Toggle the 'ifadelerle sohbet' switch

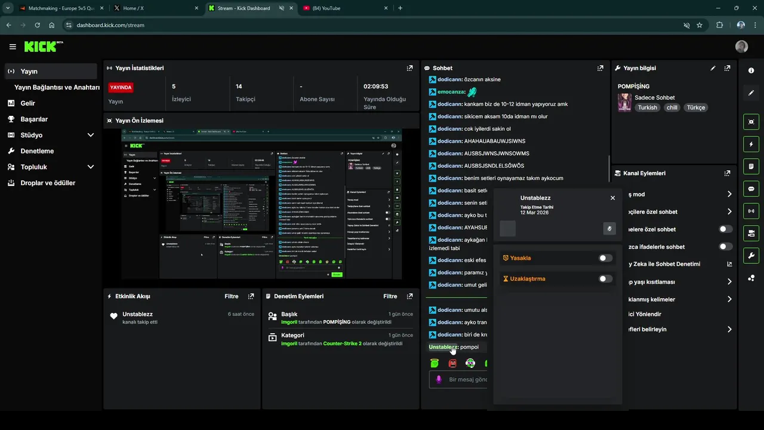coord(725,247)
